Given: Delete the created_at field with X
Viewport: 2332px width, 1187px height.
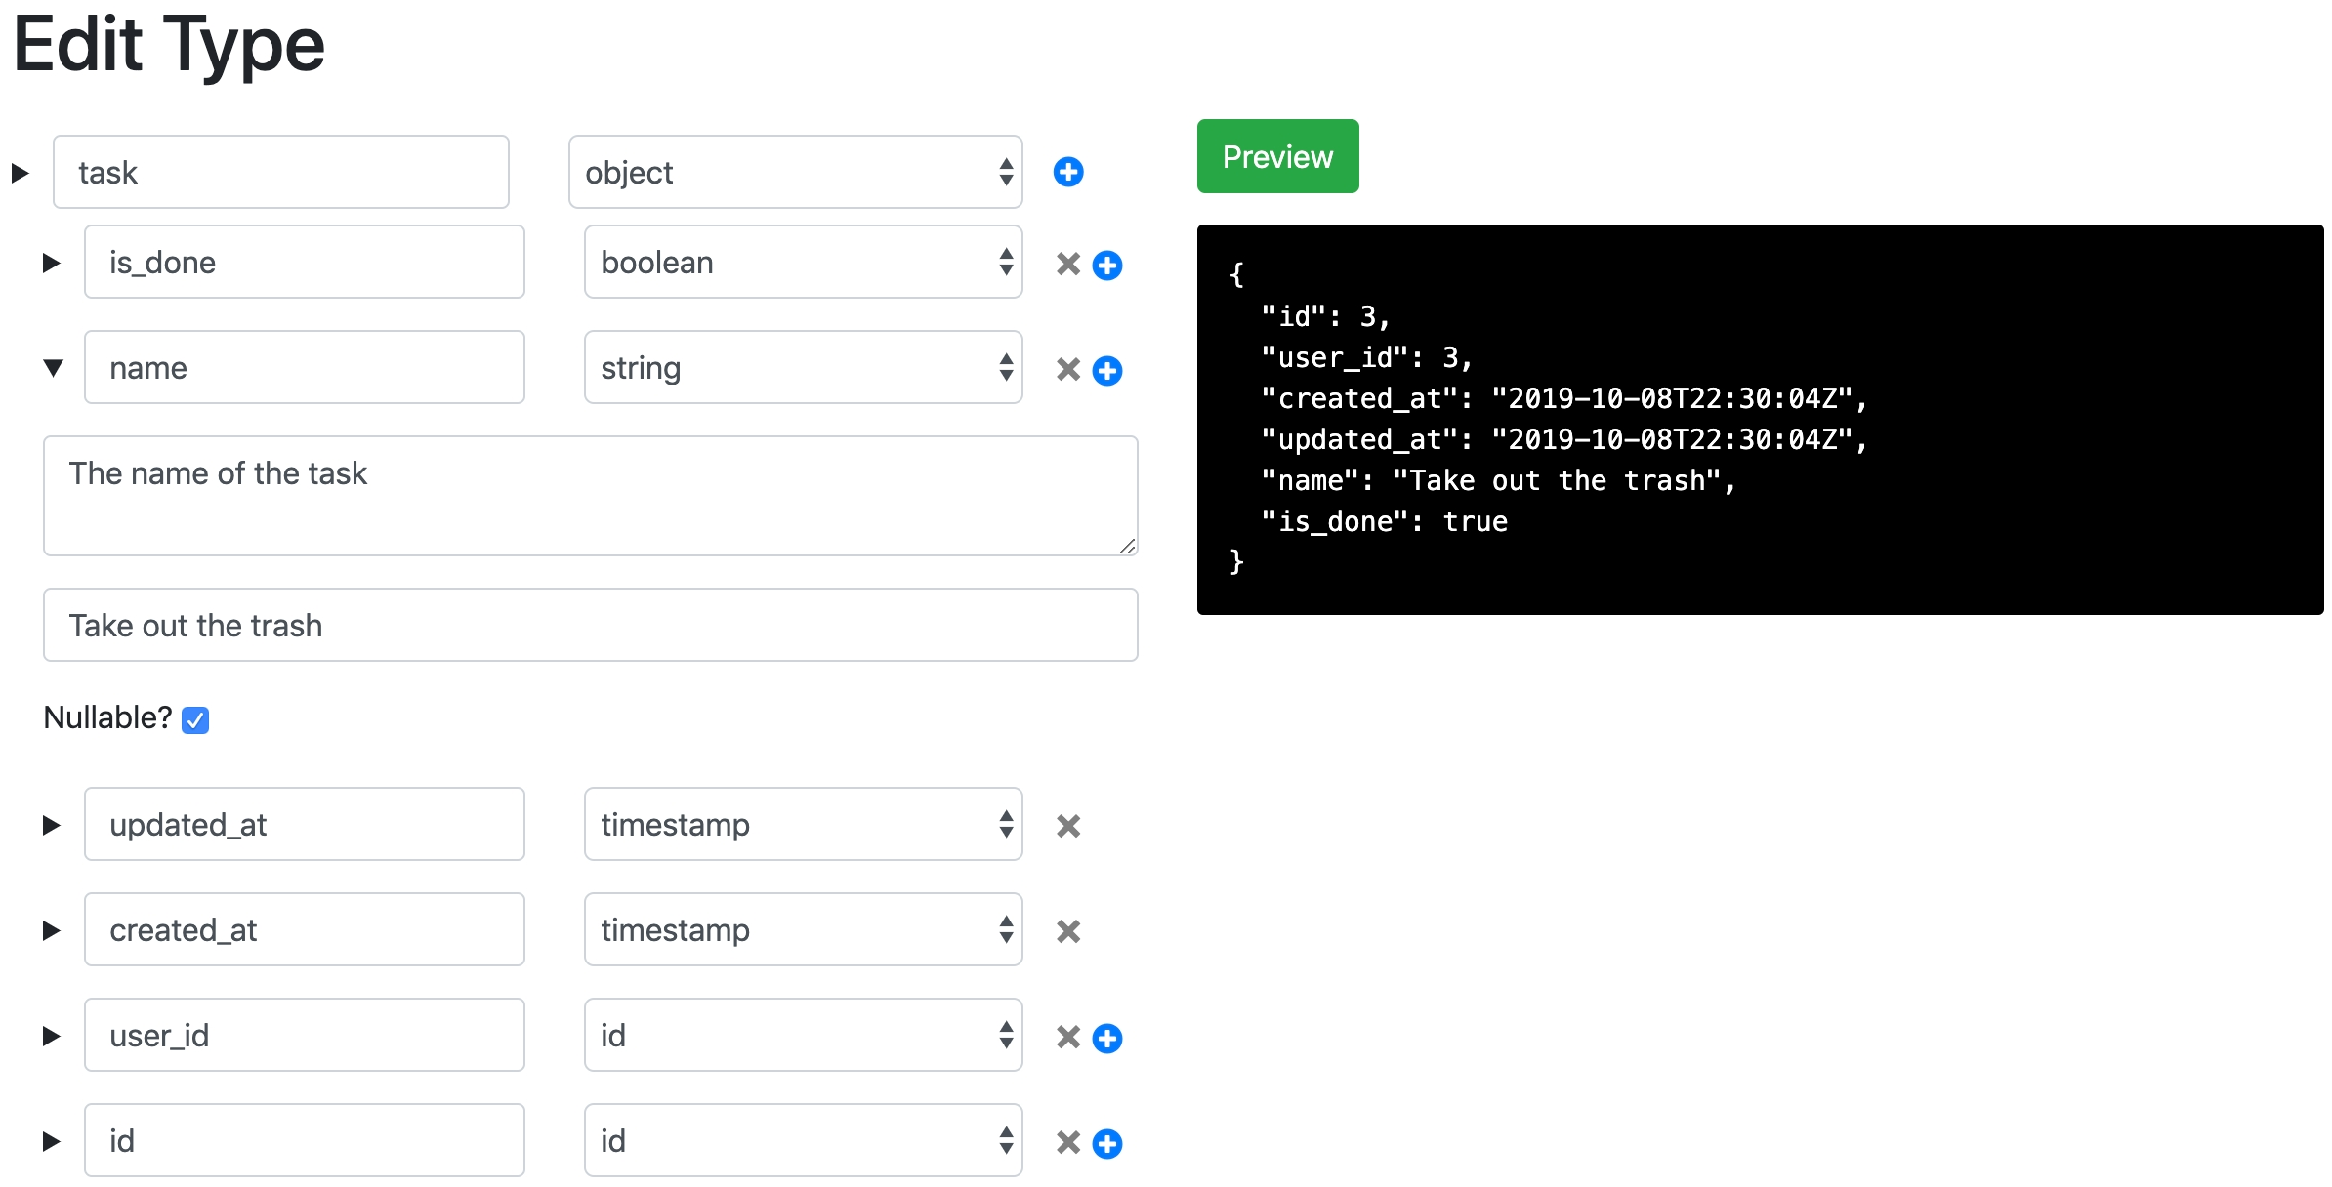Looking at the screenshot, I should [x=1067, y=931].
